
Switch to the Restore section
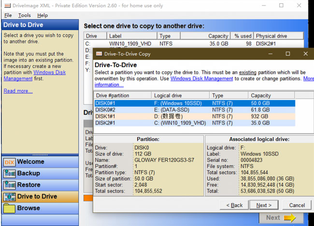pyautogui.click(x=40, y=185)
